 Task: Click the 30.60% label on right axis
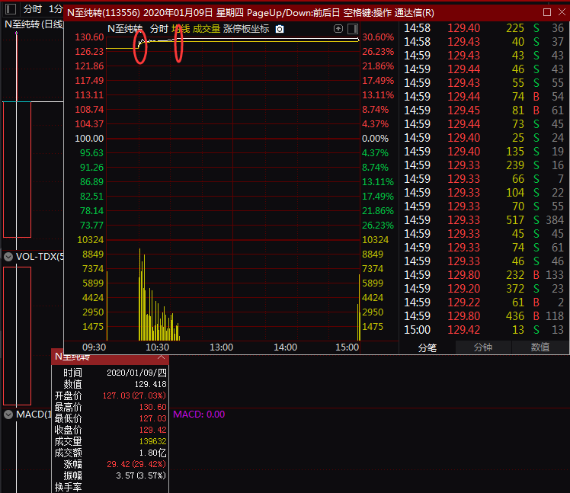(x=378, y=37)
